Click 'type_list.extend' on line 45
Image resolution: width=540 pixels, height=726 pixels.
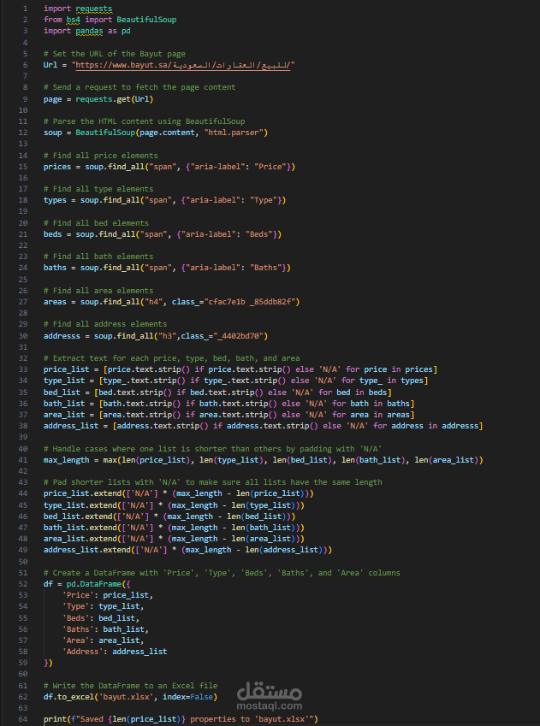pos(80,505)
